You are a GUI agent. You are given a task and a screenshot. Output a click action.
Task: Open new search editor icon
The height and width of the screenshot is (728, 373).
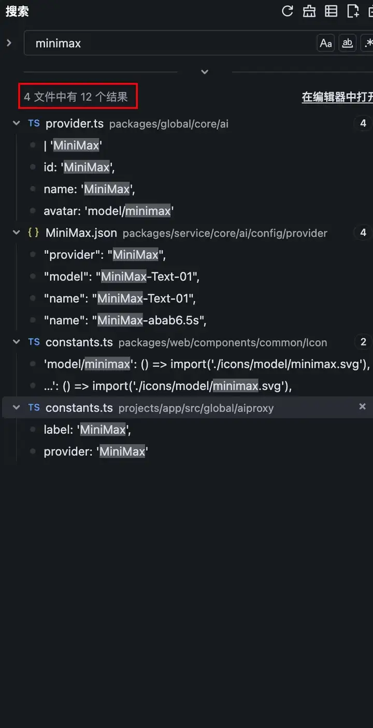(x=353, y=11)
